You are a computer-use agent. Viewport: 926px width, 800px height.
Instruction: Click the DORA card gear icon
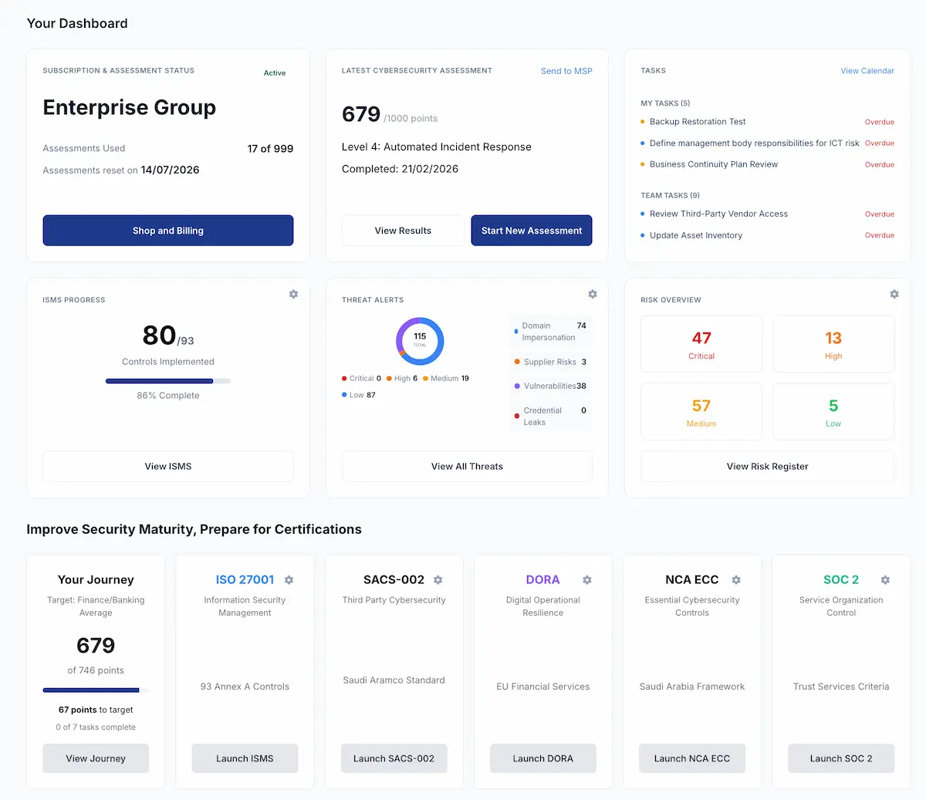(x=586, y=579)
